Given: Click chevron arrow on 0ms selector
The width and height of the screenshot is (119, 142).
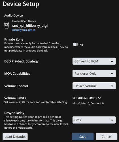Looking at the screenshot, I should pyautogui.click(x=112, y=120).
